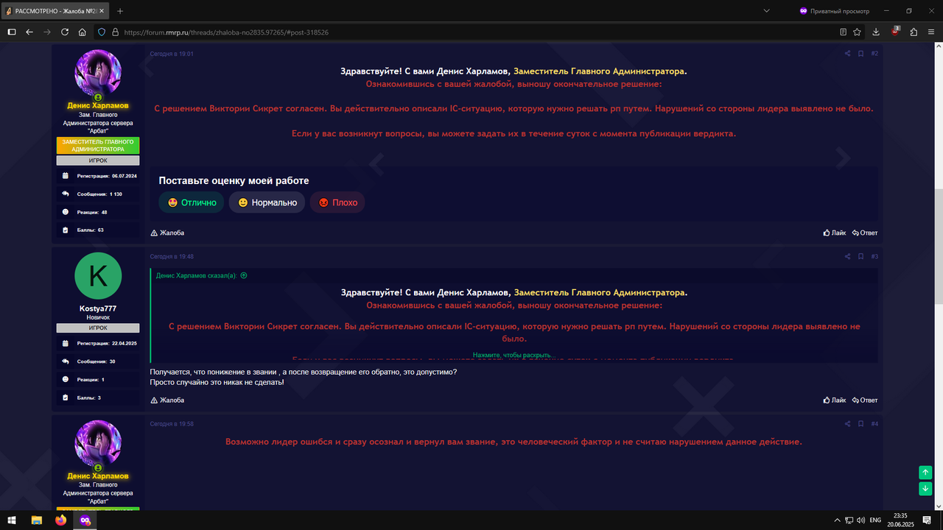Select the Нормально rating option

click(266, 202)
